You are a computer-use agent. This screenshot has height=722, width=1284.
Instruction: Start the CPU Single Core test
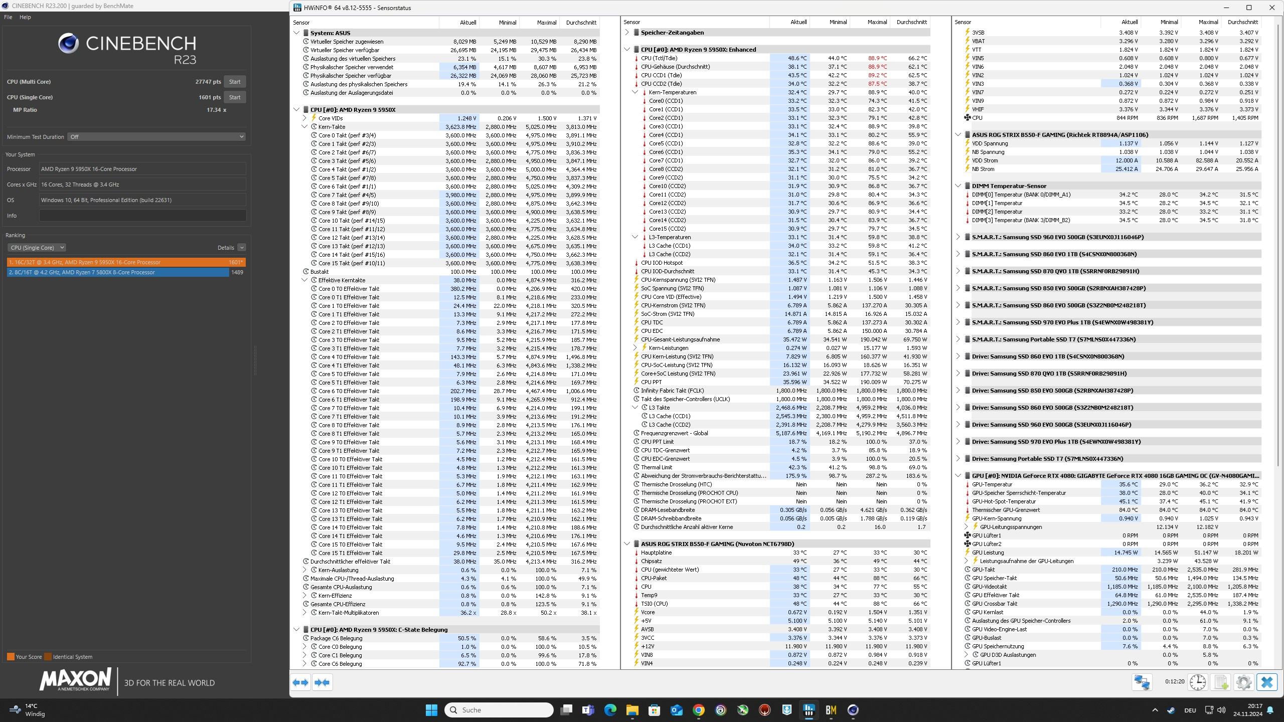[234, 97]
